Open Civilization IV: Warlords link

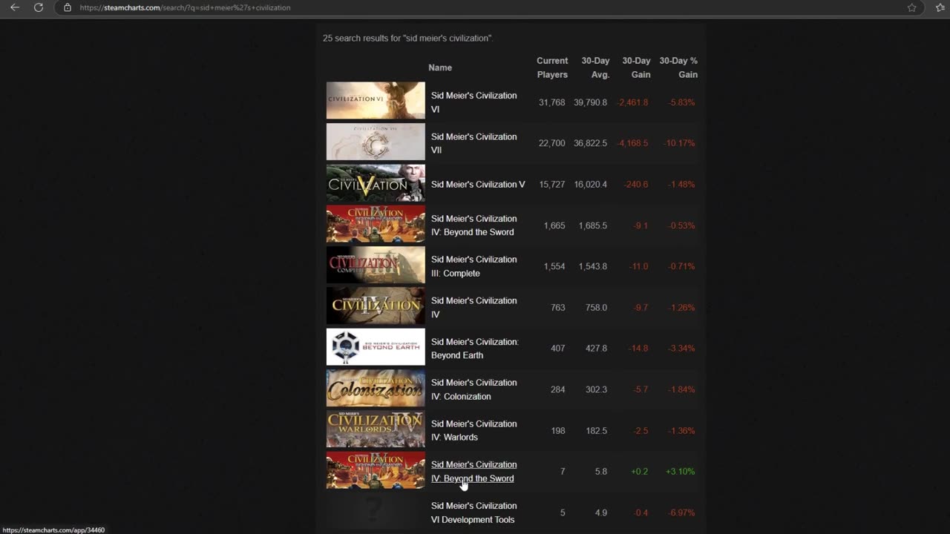474,430
